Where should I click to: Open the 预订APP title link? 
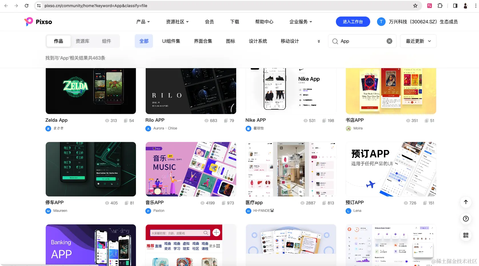(x=355, y=203)
